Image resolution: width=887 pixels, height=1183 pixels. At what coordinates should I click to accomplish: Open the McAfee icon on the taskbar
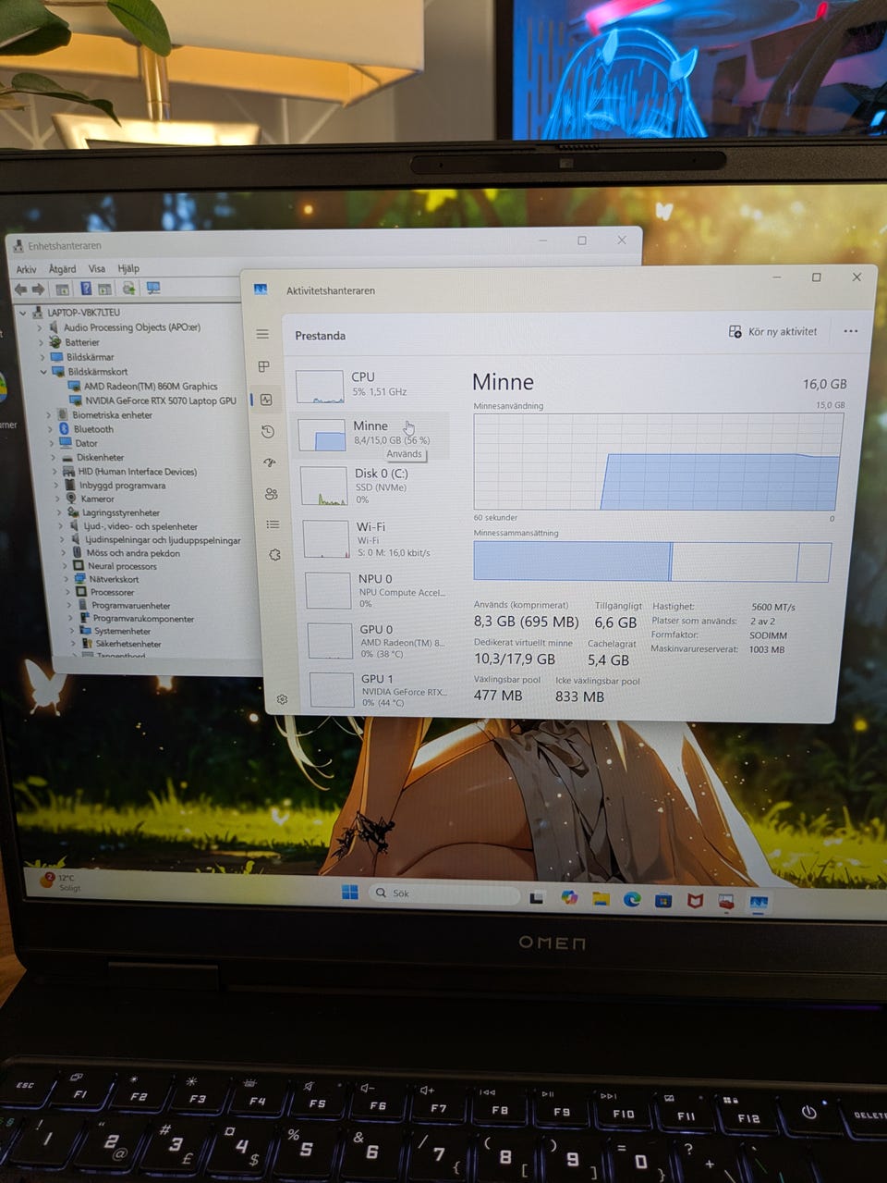(695, 901)
